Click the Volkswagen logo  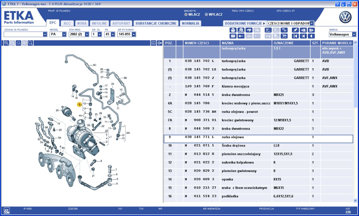[x=345, y=17]
